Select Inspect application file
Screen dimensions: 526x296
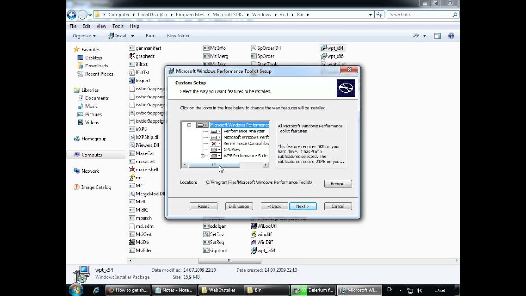pos(140,81)
